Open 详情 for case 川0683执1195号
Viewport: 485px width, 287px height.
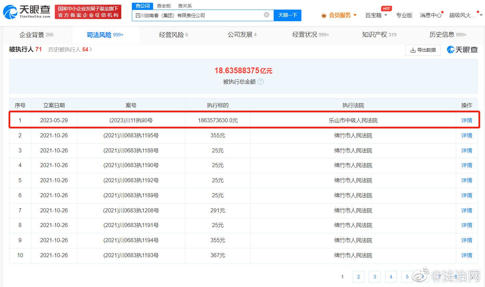(467, 136)
